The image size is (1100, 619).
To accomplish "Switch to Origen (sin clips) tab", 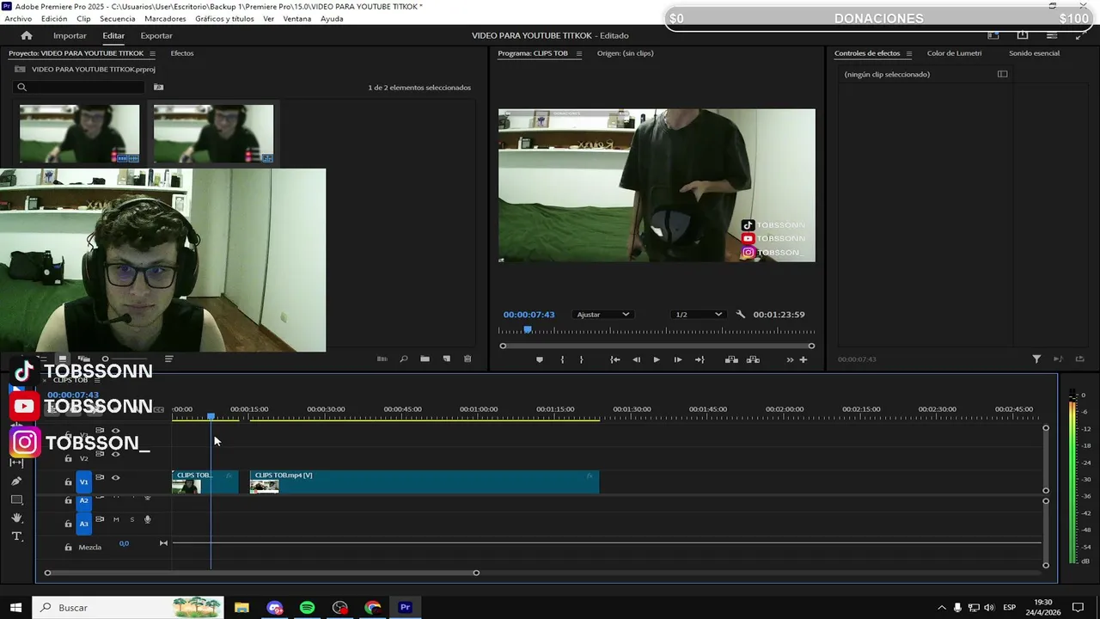I will [625, 53].
